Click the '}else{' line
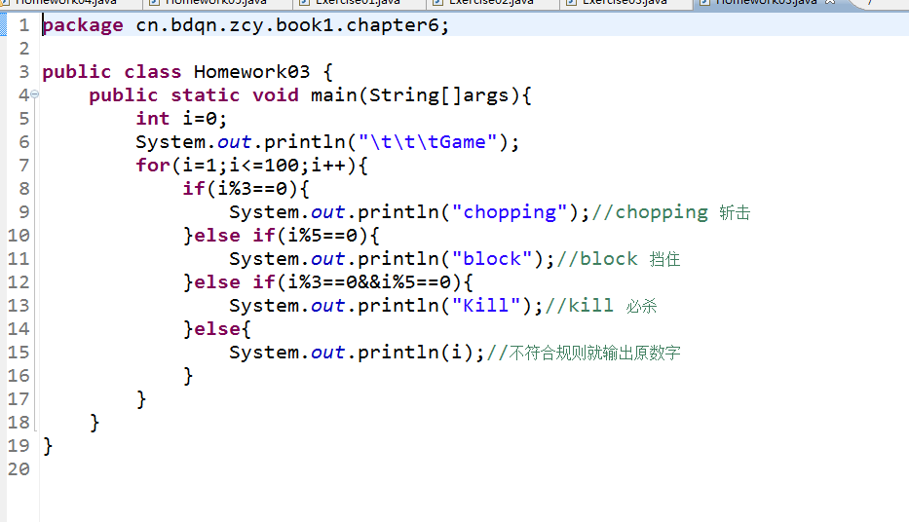 pos(217,329)
